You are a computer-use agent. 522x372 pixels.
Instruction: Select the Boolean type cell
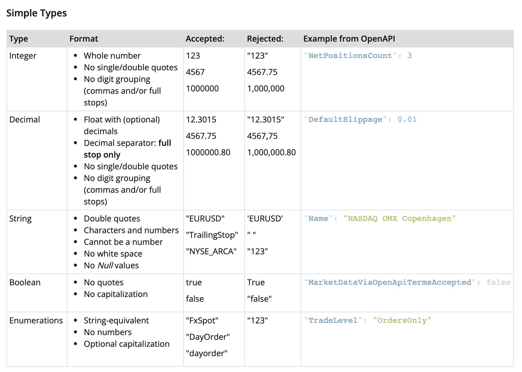tap(25, 282)
